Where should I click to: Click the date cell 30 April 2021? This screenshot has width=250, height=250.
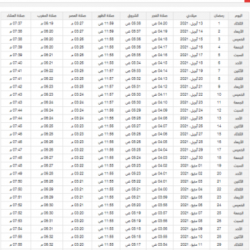click(x=192, y=158)
